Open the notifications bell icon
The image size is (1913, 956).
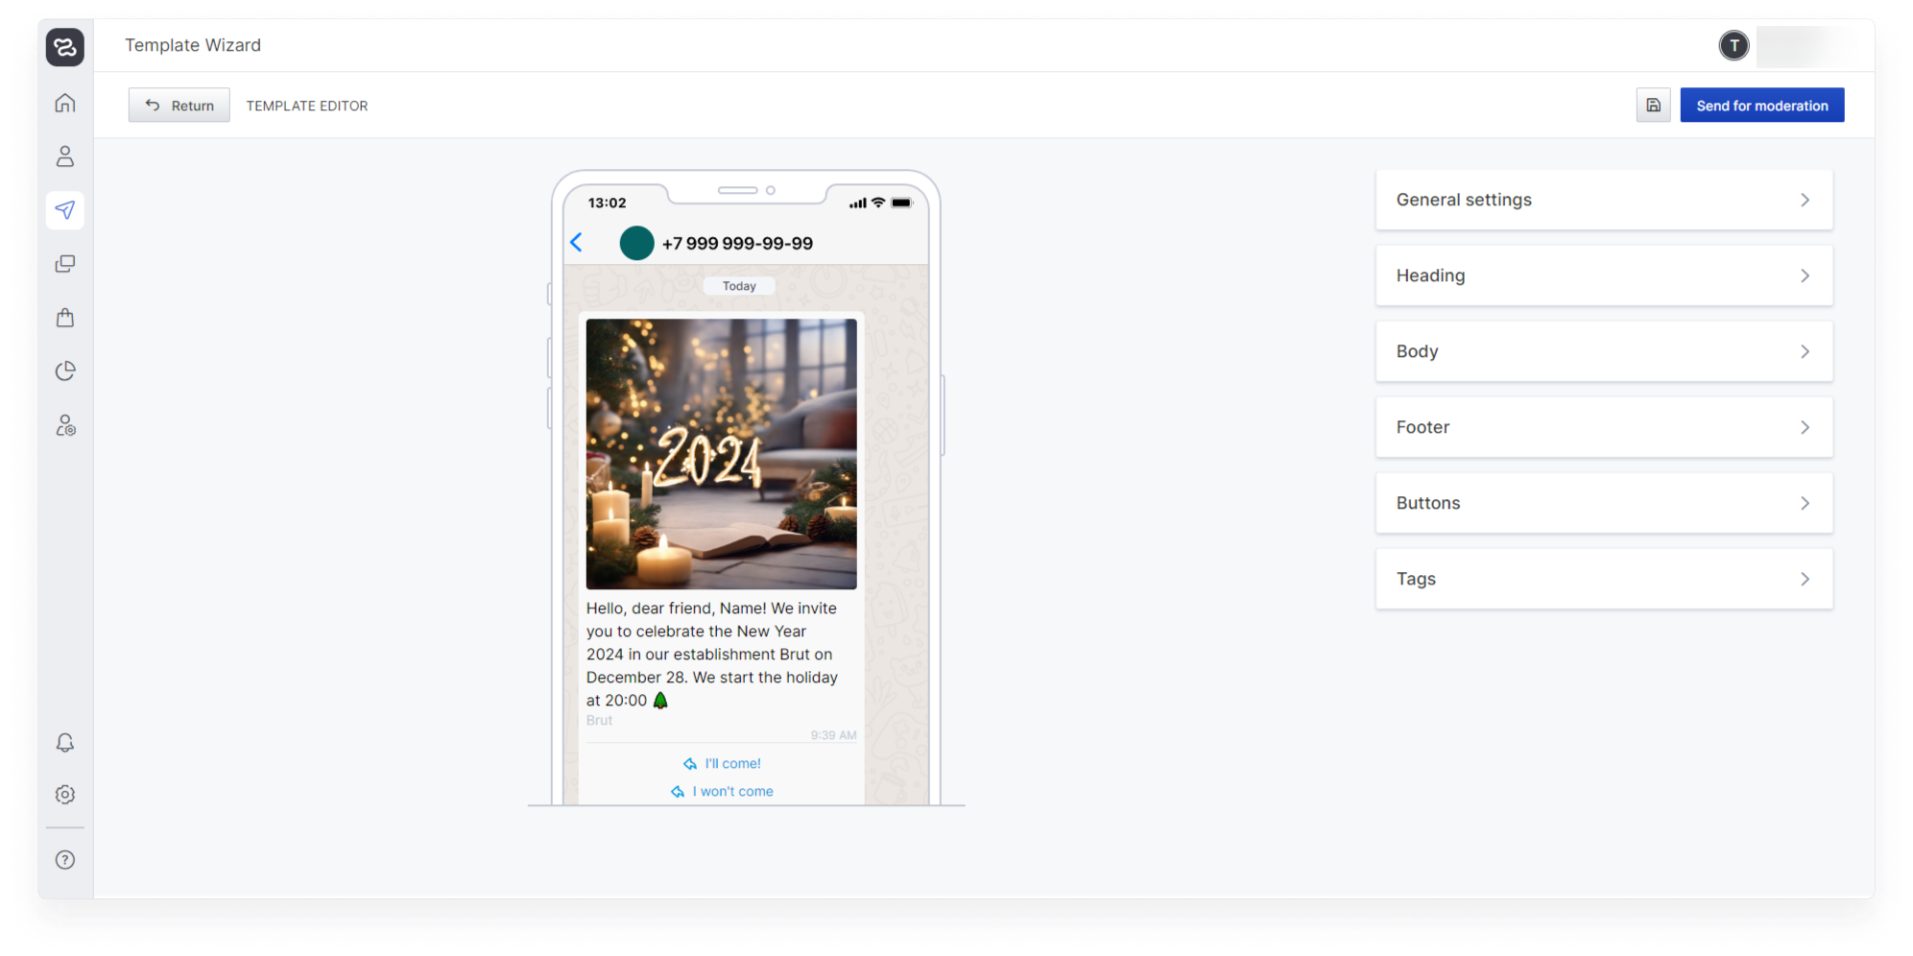pos(65,743)
